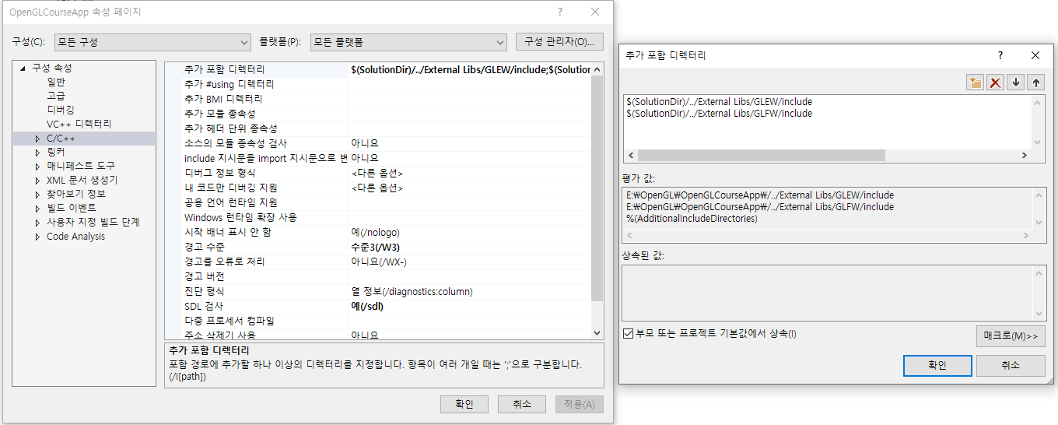Toggle 부모 또는 프로젝트 기본값에서 상속 checkbox

pos(629,334)
